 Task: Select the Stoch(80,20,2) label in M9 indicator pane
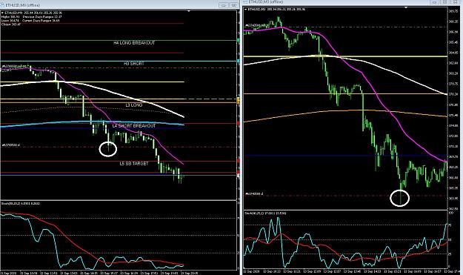[21, 204]
